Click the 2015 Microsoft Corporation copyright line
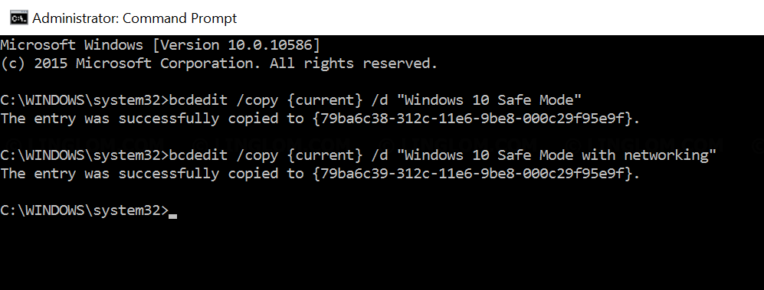This screenshot has width=764, height=290. click(x=218, y=64)
